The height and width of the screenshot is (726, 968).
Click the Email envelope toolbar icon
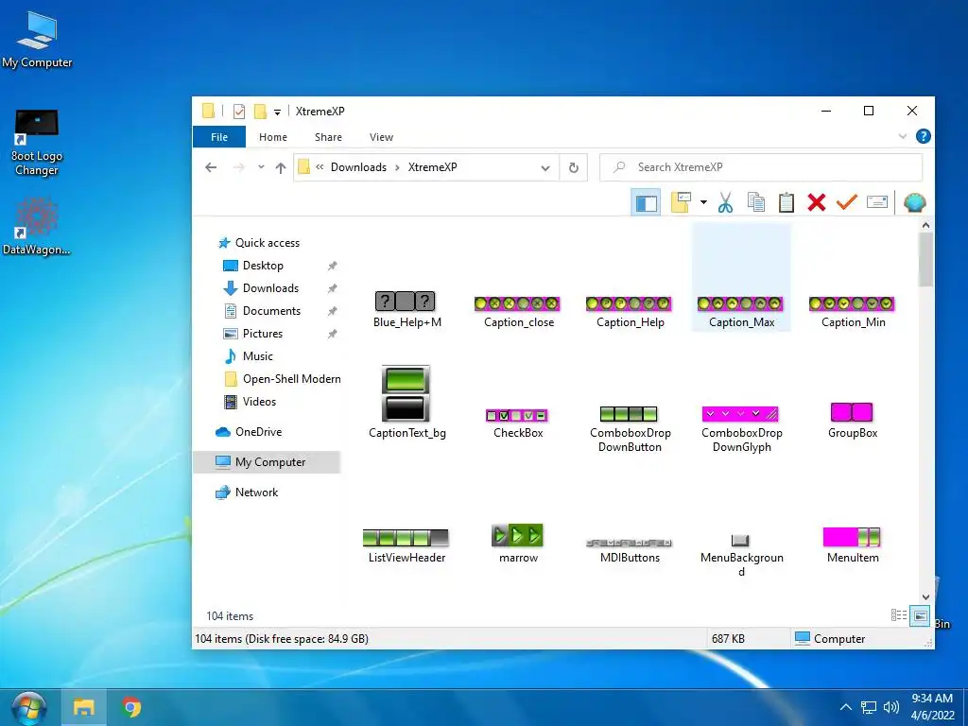[876, 202]
